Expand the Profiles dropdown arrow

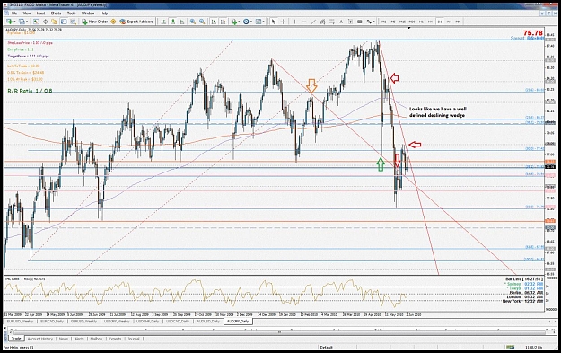(27, 22)
